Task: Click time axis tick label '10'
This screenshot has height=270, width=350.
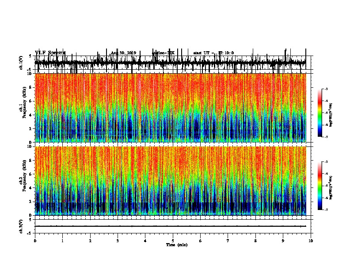Action: [311, 241]
